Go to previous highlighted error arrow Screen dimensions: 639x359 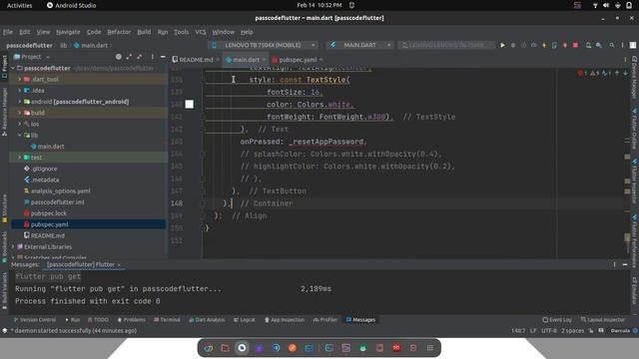pyautogui.click(x=617, y=73)
